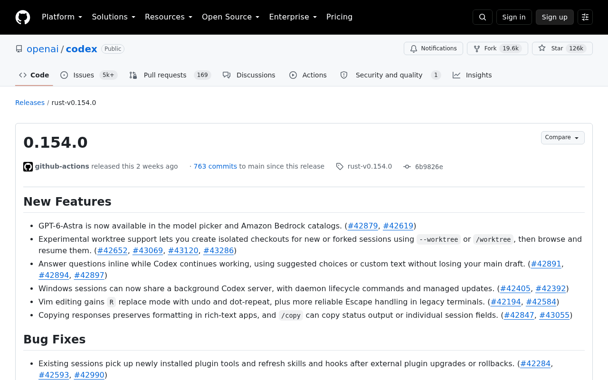
Task: Open pull request #42593
Action: (54, 375)
